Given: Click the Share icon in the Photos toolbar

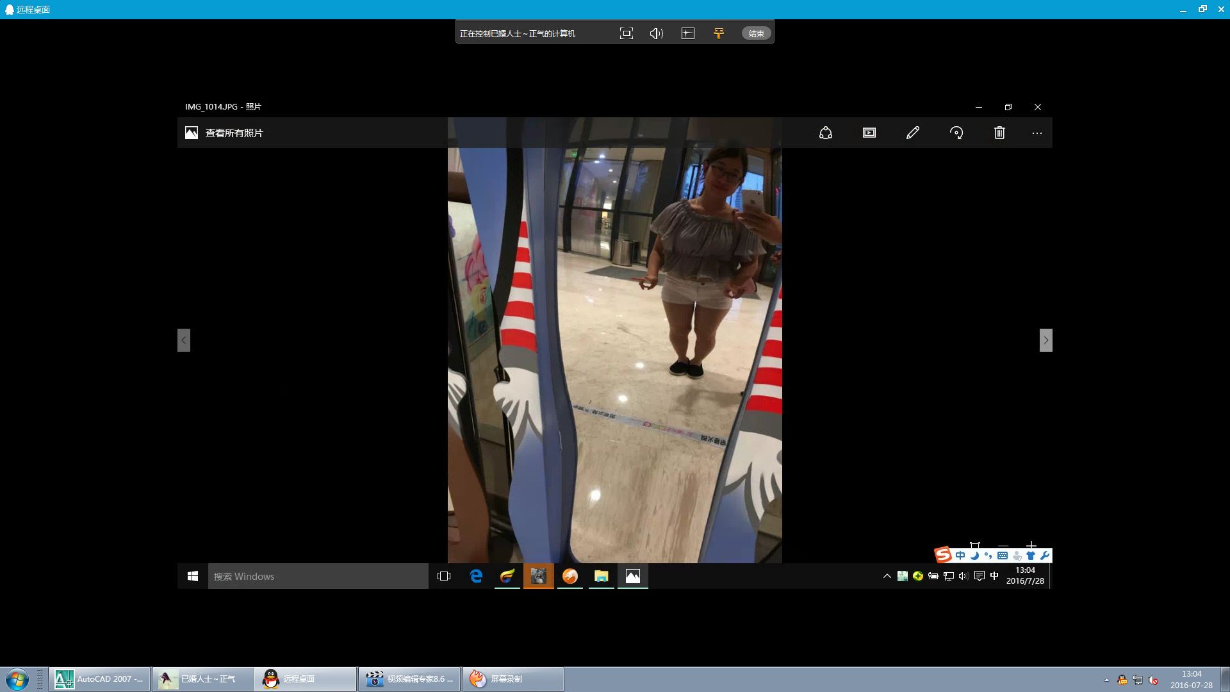Looking at the screenshot, I should 826,133.
